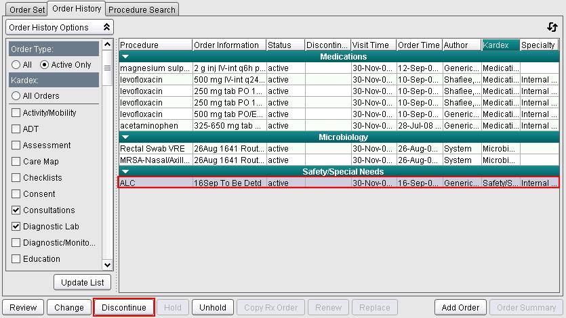Click the Discontinue button
This screenshot has width=566, height=318.
tap(124, 308)
